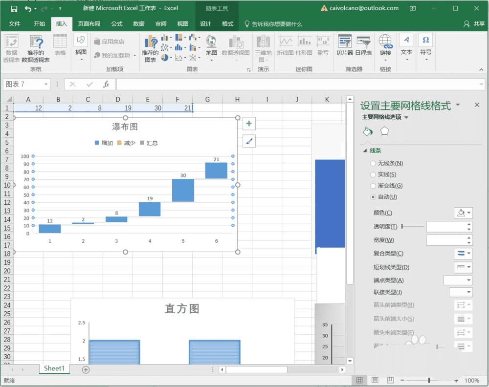
Task: Open the Effects pentagon icon in pane
Action: coord(384,131)
